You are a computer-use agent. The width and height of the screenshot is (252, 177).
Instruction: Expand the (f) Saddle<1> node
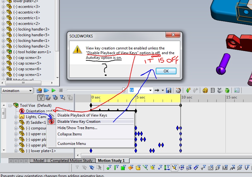click(x=16, y=123)
